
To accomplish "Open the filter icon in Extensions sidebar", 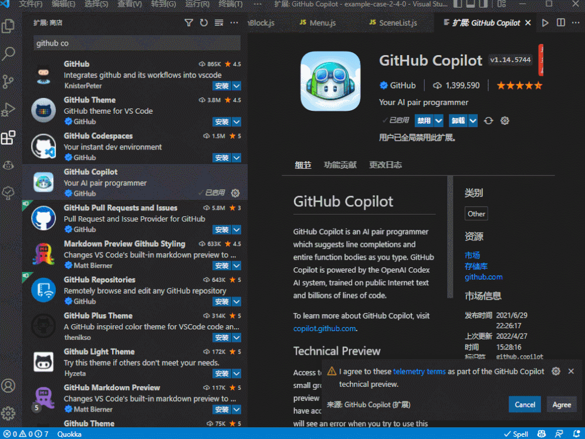I will point(189,22).
